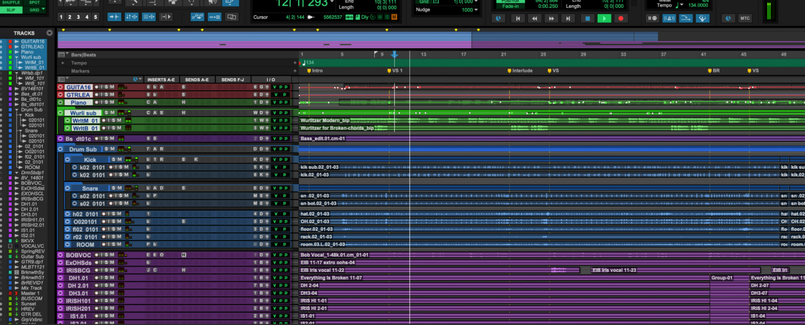Image resolution: width=805 pixels, height=325 pixels.
Task: Click the online icon left of Return to Zero
Action: 498,18
